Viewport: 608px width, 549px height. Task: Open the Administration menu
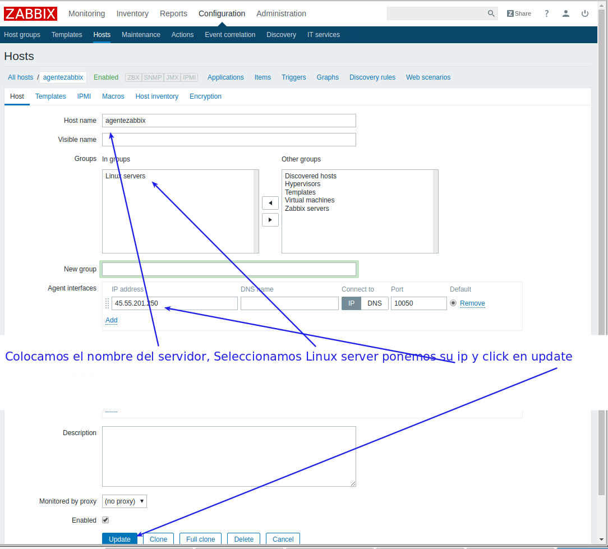pos(281,13)
